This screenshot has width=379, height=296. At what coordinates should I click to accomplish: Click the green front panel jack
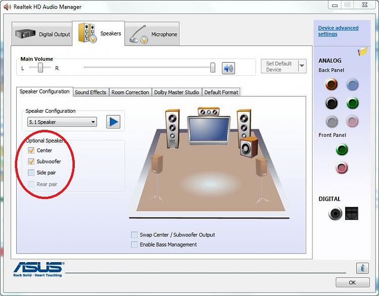(342, 149)
